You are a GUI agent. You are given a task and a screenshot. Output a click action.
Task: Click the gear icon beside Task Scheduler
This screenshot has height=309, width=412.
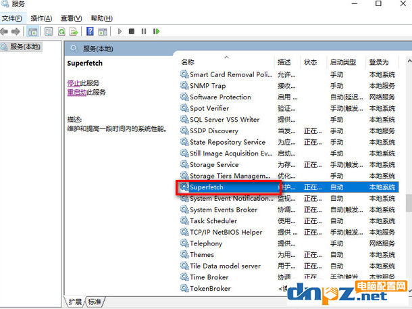click(184, 221)
